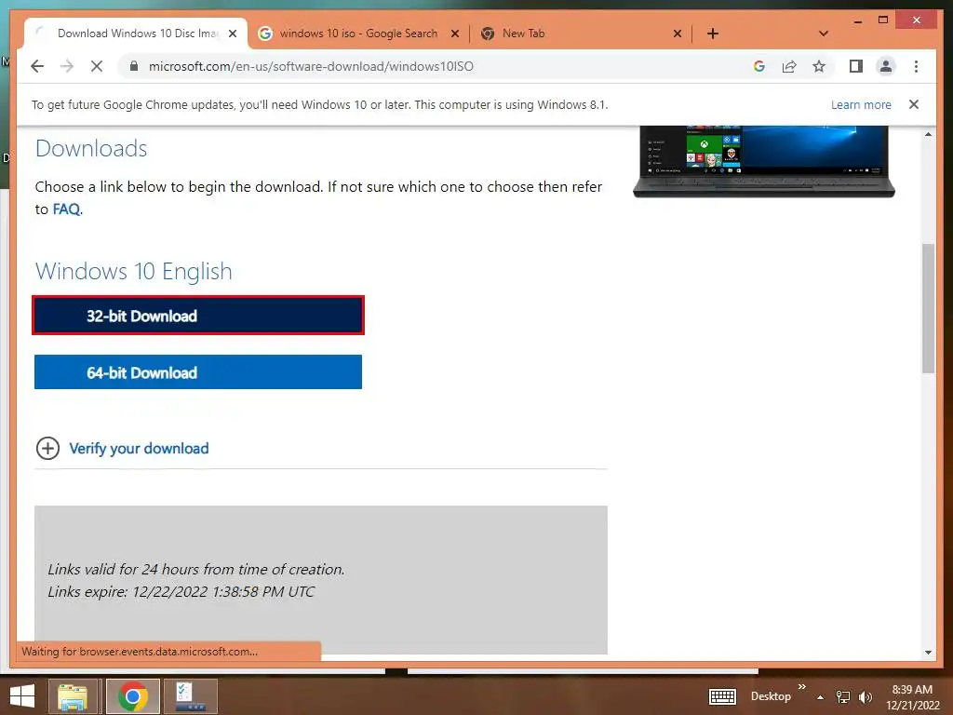This screenshot has height=715, width=953.
Task: Open the Windows Start button
Action: [22, 696]
